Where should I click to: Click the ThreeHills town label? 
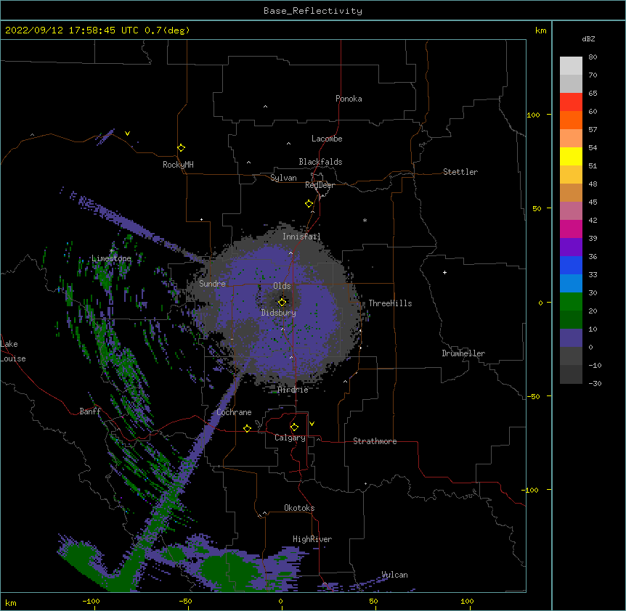click(x=390, y=303)
